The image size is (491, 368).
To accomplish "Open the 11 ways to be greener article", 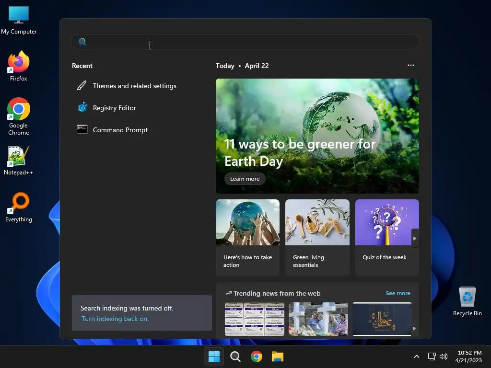I will [317, 136].
